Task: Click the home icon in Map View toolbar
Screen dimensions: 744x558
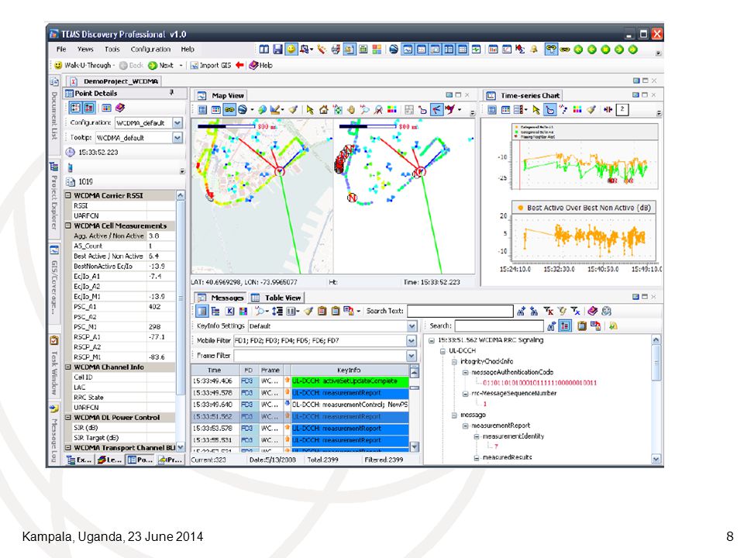Action: [x=324, y=110]
